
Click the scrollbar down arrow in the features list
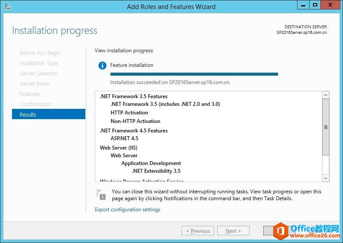pyautogui.click(x=325, y=178)
